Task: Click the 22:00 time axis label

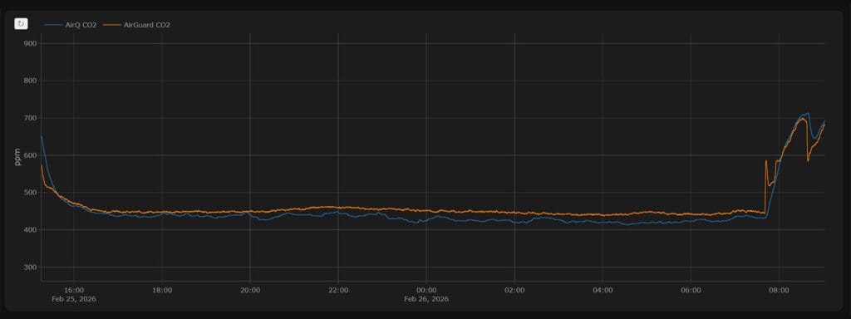Action: pos(338,290)
